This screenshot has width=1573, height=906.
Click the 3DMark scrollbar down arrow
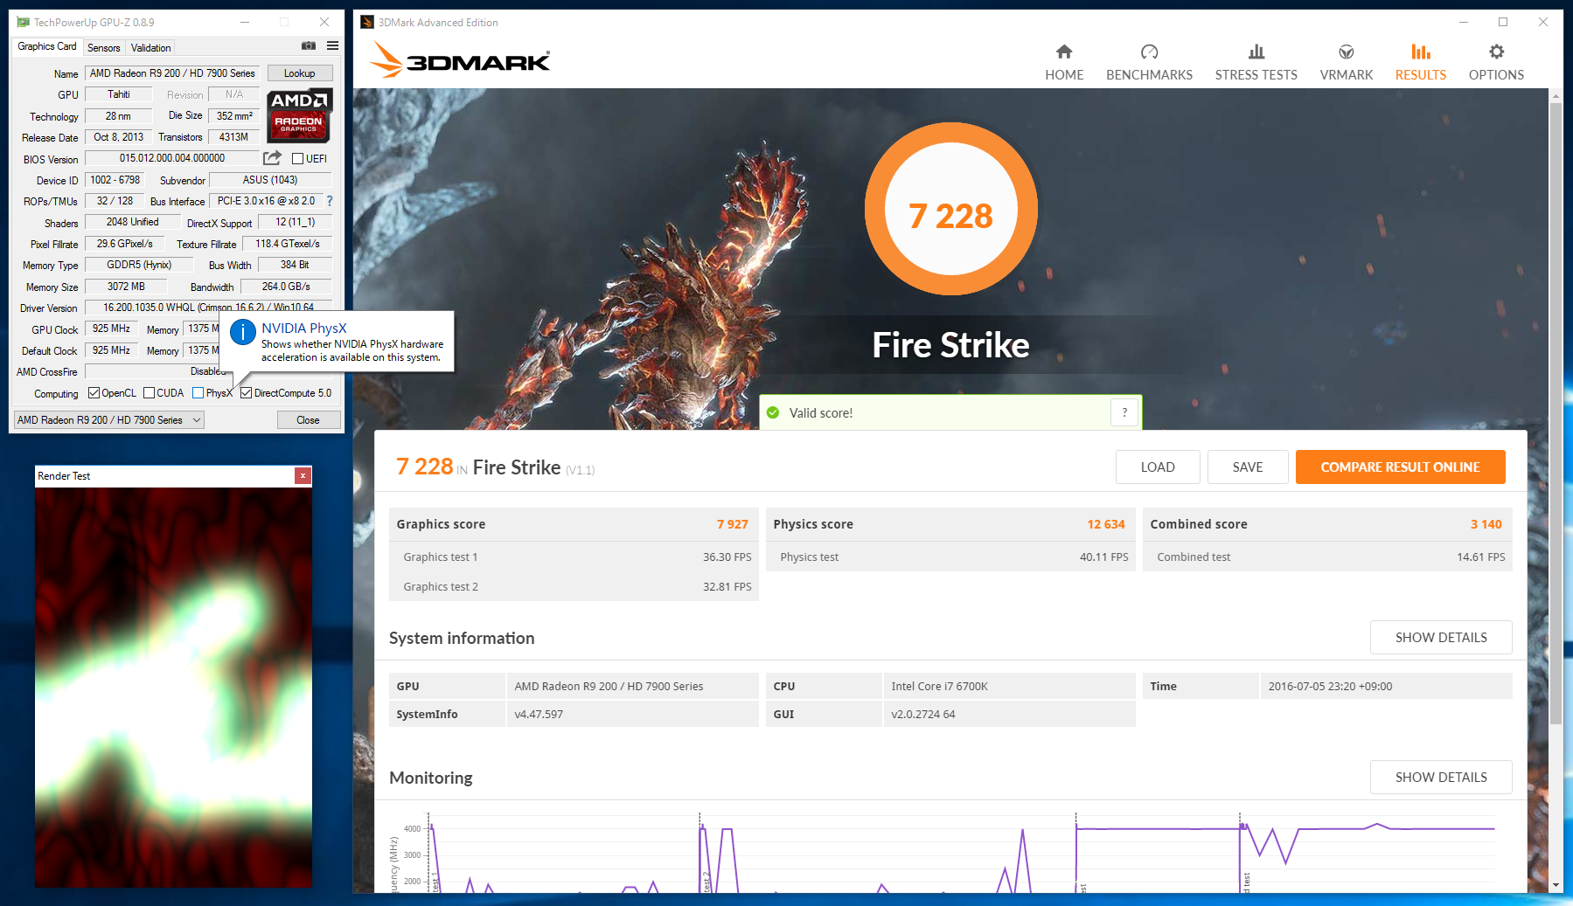(x=1556, y=885)
